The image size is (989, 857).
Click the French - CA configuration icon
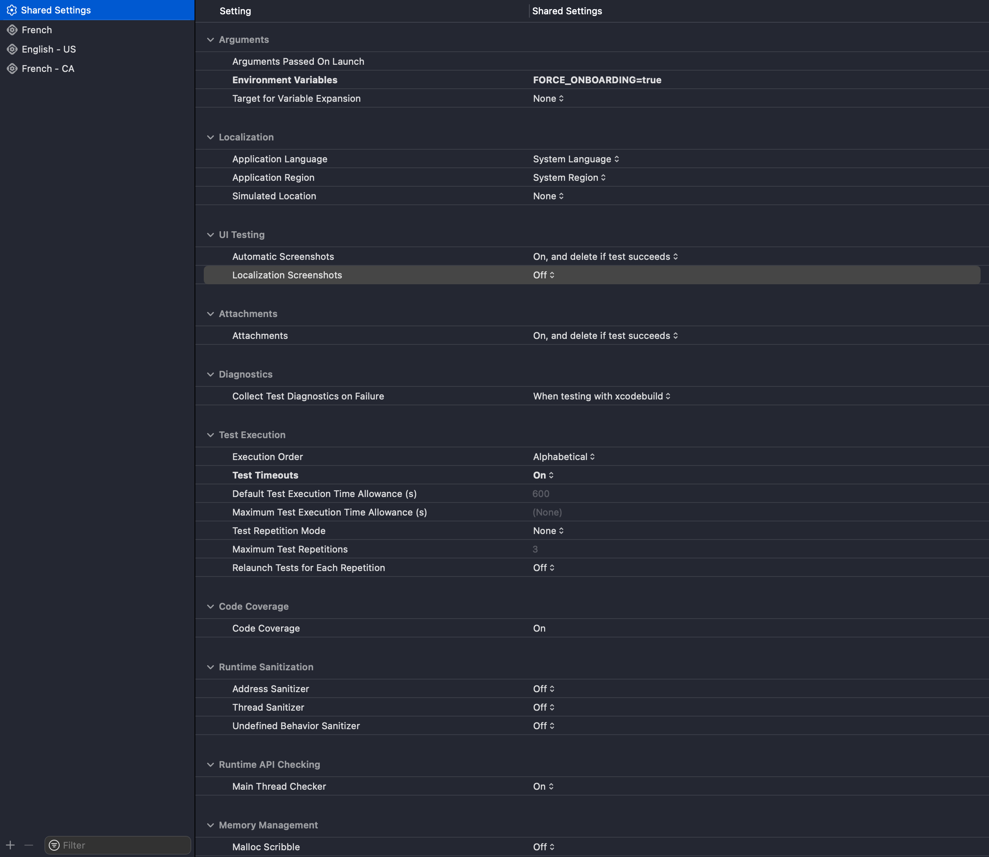pos(13,69)
